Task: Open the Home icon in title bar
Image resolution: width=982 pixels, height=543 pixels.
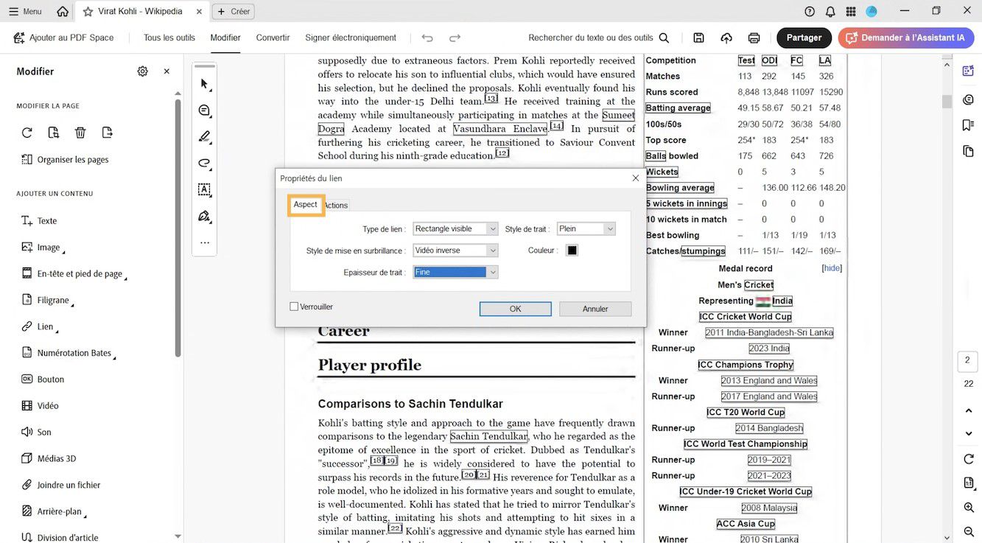Action: (x=63, y=12)
